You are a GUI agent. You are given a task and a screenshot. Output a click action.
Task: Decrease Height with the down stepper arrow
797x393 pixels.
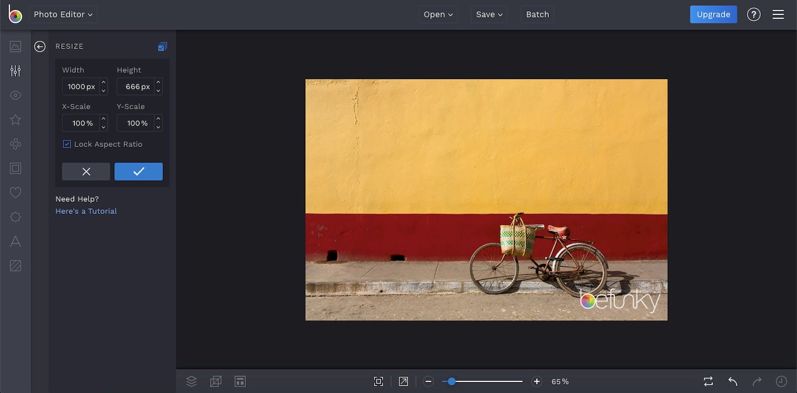click(158, 91)
